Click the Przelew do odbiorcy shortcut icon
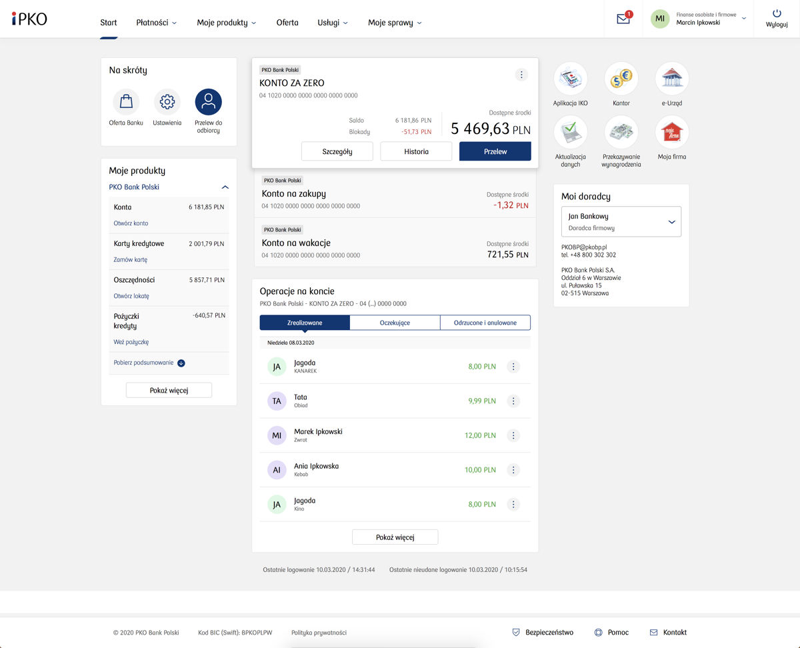 pyautogui.click(x=208, y=102)
